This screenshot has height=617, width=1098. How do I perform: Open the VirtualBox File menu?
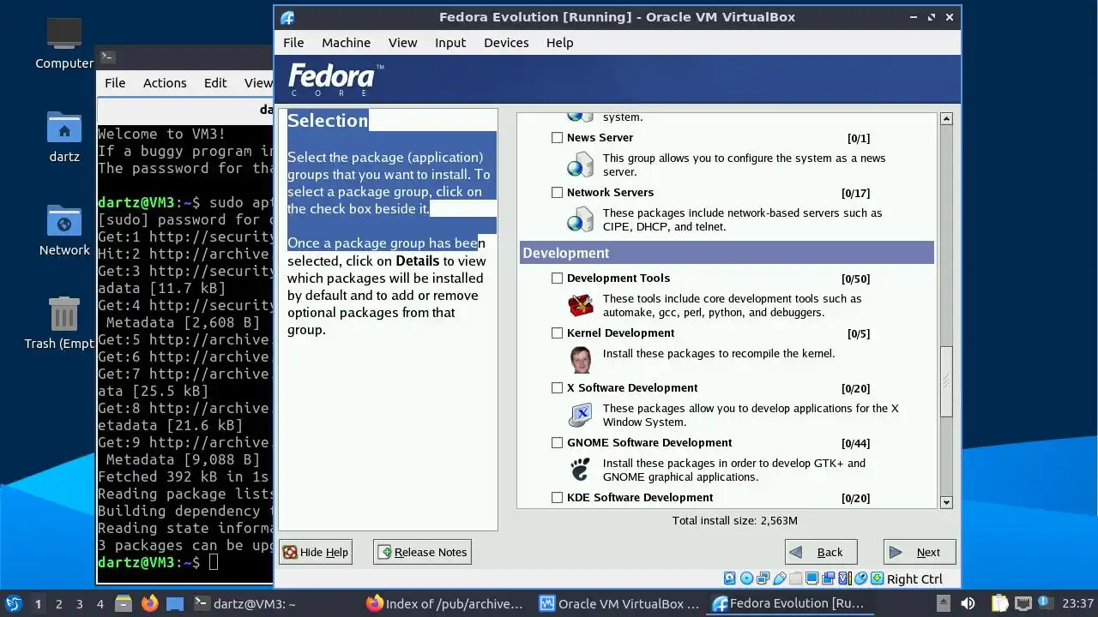pyautogui.click(x=293, y=42)
